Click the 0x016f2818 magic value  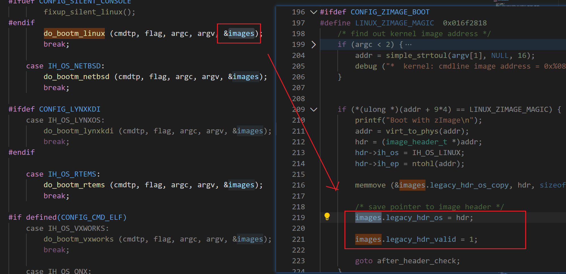point(465,23)
